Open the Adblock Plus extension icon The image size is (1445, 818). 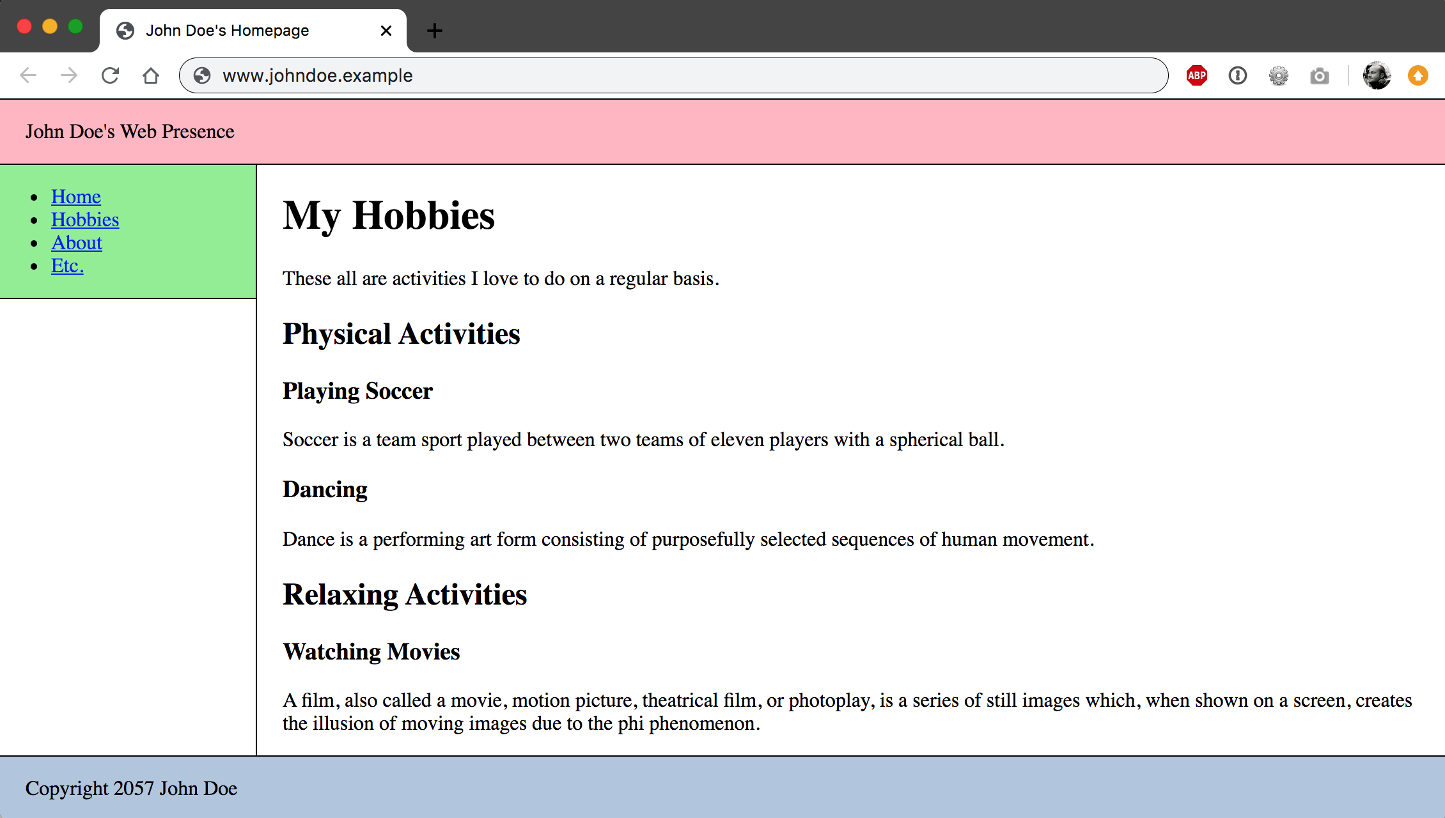1196,75
